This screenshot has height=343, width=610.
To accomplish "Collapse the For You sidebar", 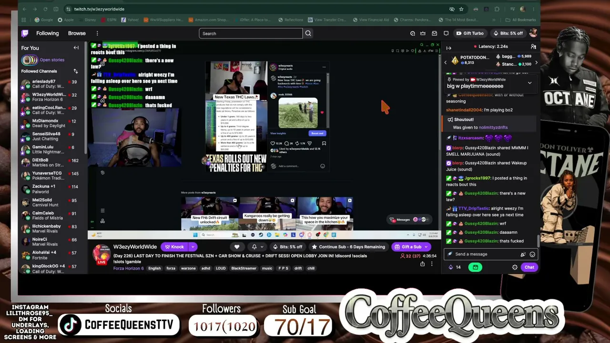I will 76,48.
